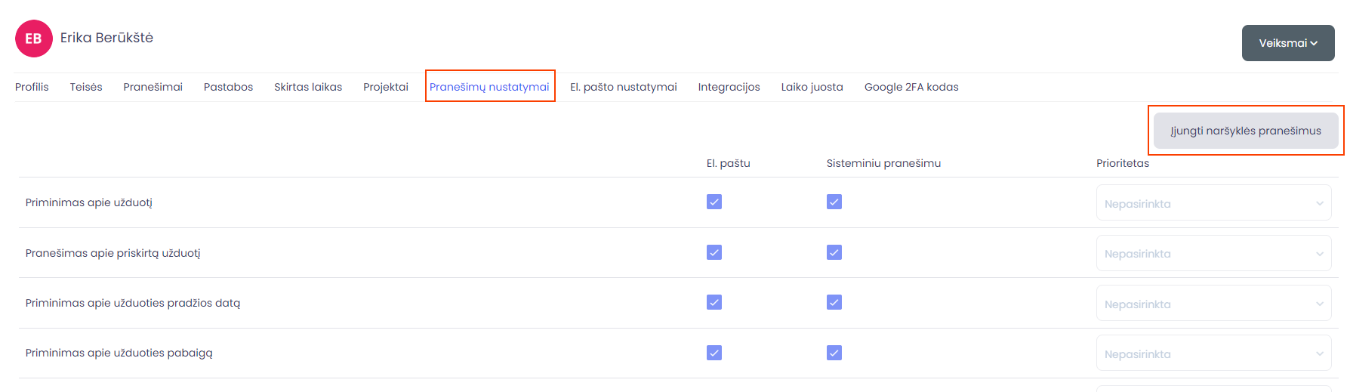Open the Teisės tab
The width and height of the screenshot is (1350, 392).
point(86,87)
